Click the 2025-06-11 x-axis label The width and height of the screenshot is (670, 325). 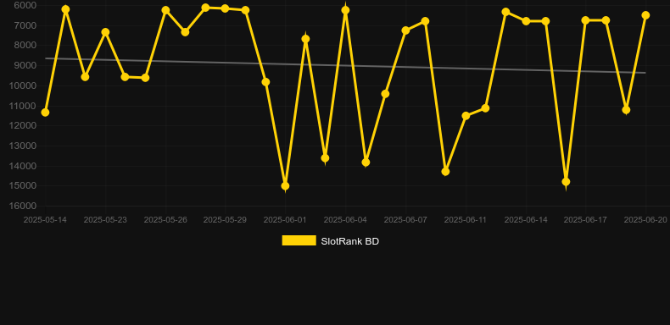click(466, 220)
